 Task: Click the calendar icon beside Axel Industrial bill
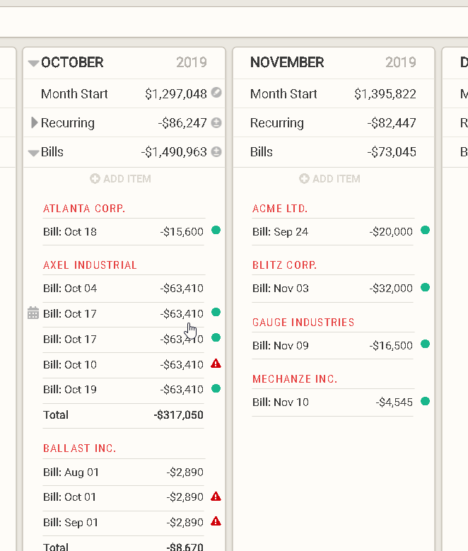pos(33,313)
